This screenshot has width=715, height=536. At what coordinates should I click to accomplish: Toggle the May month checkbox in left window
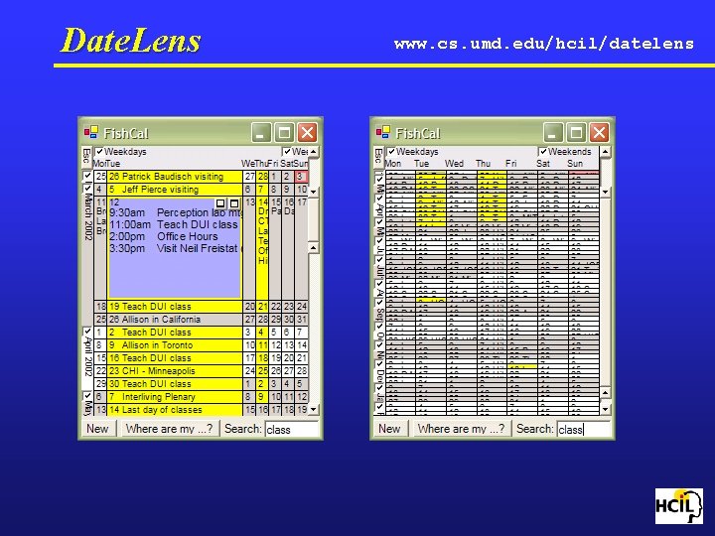87,396
